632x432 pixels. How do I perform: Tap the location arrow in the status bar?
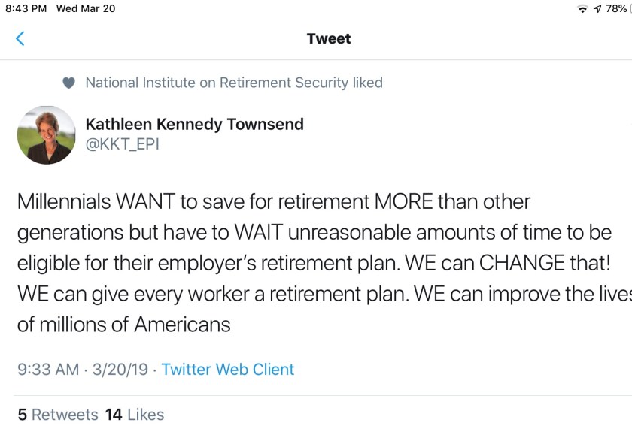click(x=597, y=9)
